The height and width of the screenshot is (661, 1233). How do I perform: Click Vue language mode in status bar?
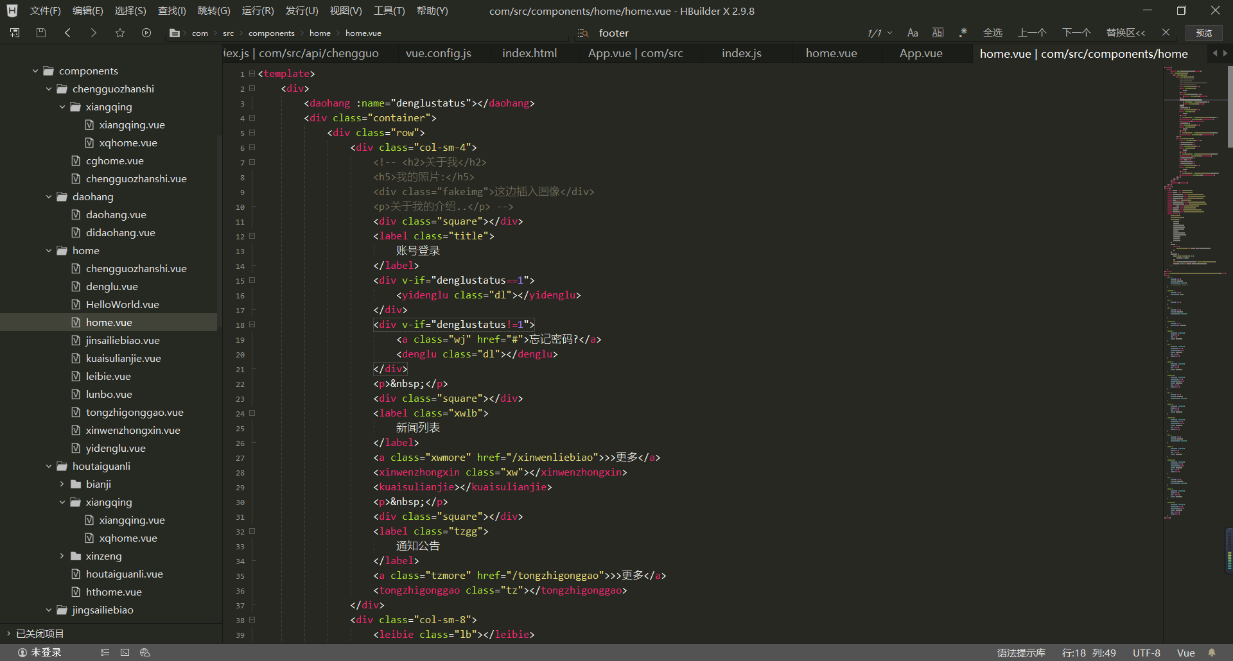point(1186,653)
